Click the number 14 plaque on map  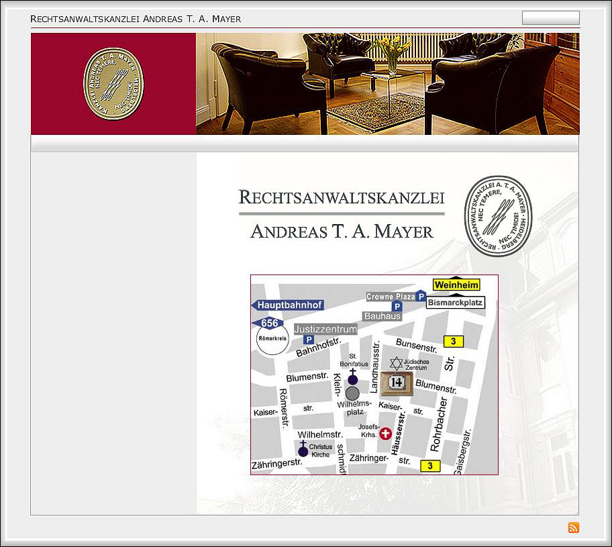point(397,383)
